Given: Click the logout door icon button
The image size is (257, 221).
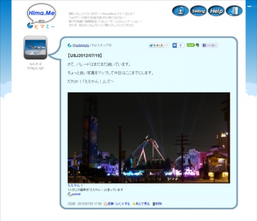Looking at the screenshot, I should click(x=234, y=11).
